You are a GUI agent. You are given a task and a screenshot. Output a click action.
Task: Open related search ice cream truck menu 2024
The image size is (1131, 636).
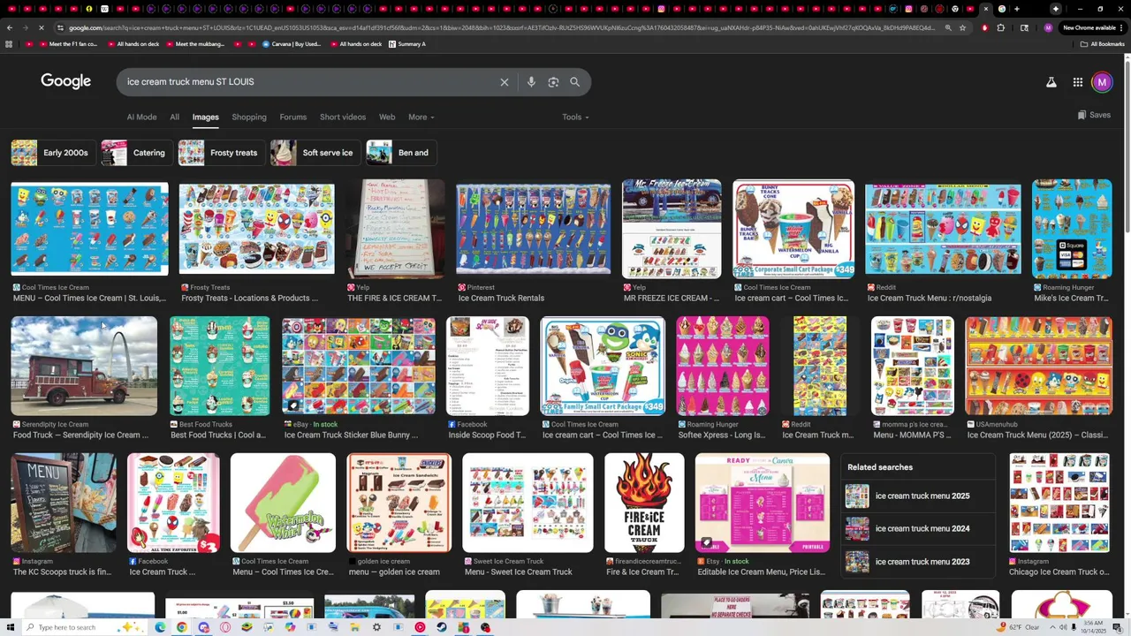[919, 528]
